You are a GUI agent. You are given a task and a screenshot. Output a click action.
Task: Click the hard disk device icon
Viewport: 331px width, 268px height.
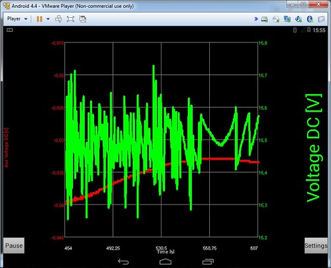[264, 19]
